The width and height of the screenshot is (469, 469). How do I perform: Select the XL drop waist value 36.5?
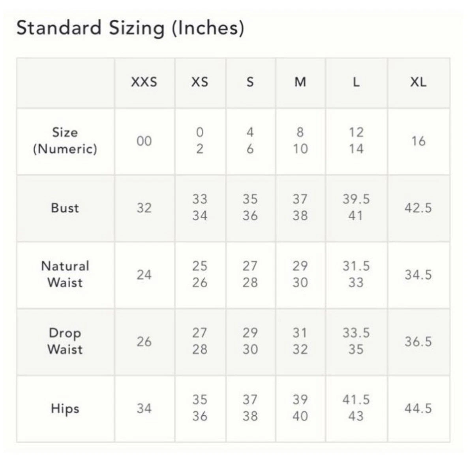pos(418,341)
